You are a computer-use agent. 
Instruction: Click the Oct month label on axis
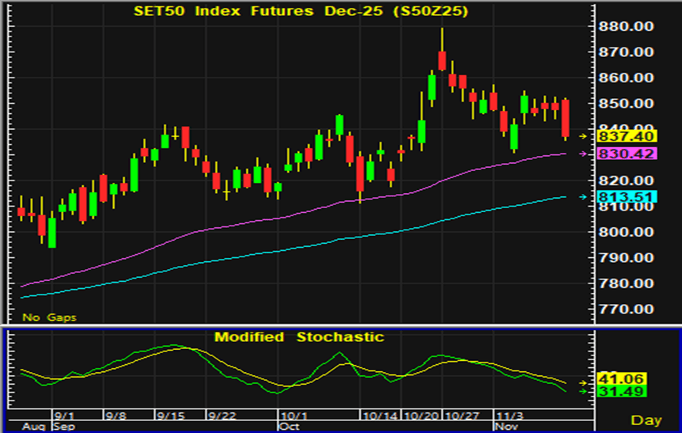[x=288, y=426]
